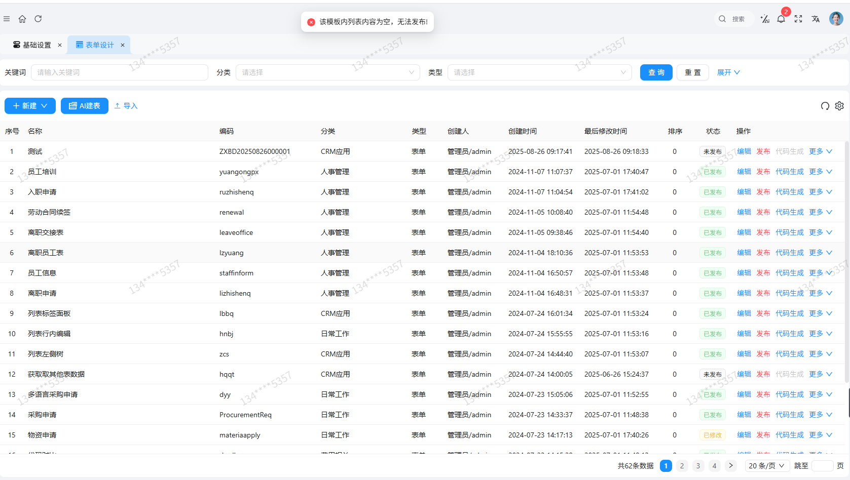Refresh the table with the circular icon

coord(825,106)
